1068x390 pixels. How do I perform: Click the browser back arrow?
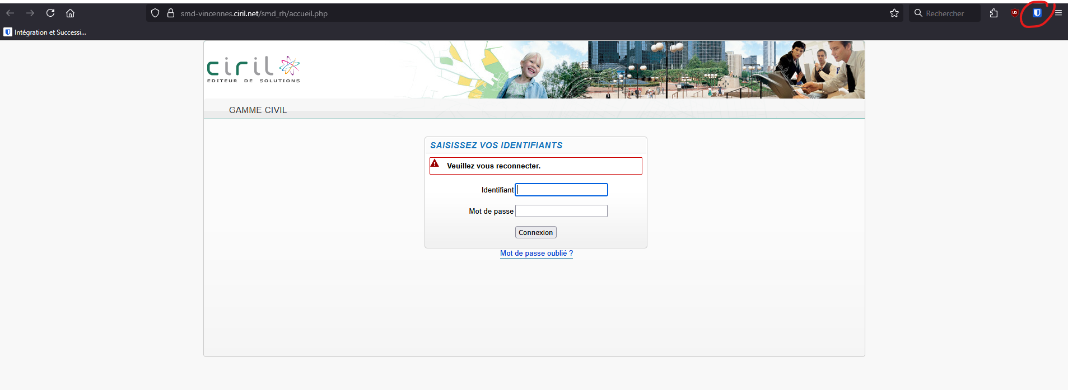click(10, 13)
